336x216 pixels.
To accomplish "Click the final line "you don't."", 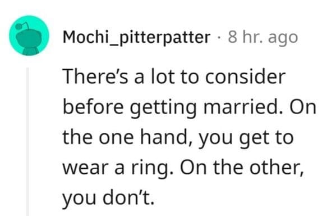I will coord(108,199).
